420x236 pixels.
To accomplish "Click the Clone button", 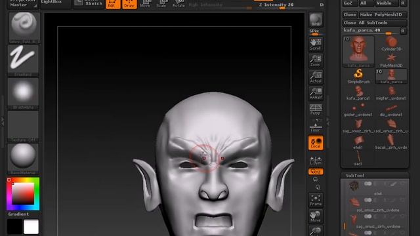I will click(x=350, y=14).
